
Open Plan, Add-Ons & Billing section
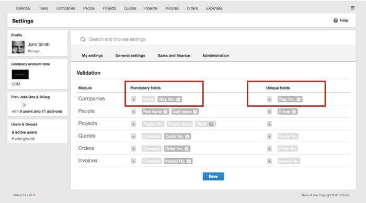(30, 97)
